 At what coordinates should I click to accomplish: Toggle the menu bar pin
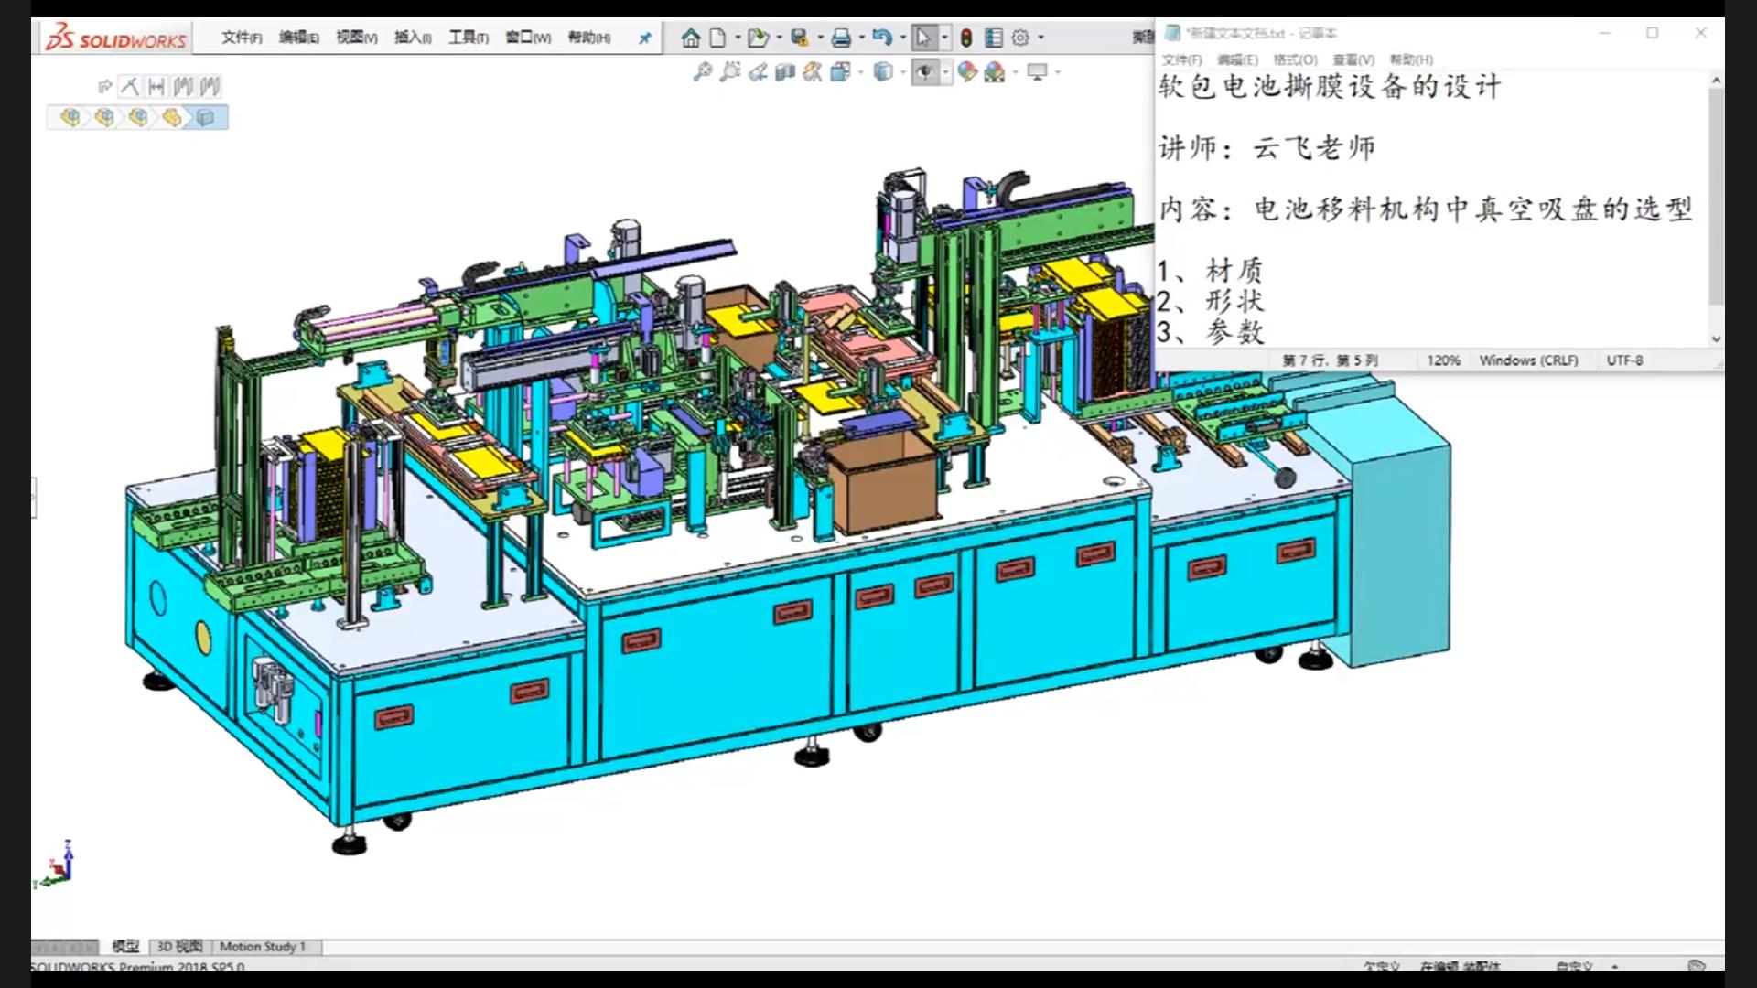(645, 38)
